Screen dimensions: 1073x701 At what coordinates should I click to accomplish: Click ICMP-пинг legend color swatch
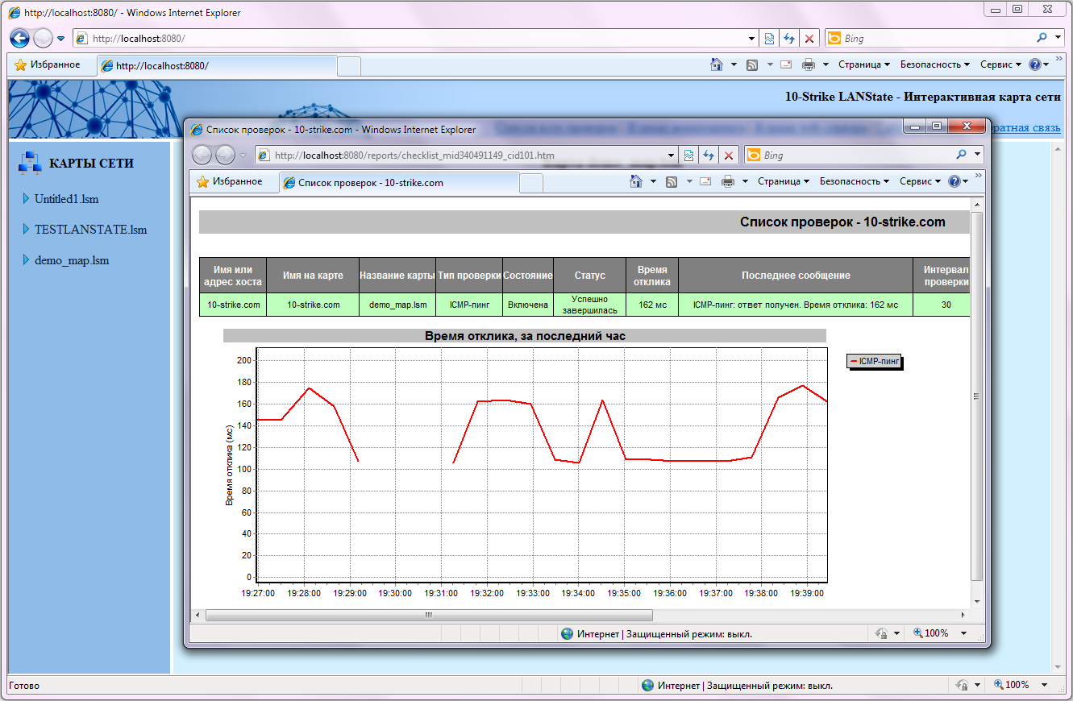854,362
